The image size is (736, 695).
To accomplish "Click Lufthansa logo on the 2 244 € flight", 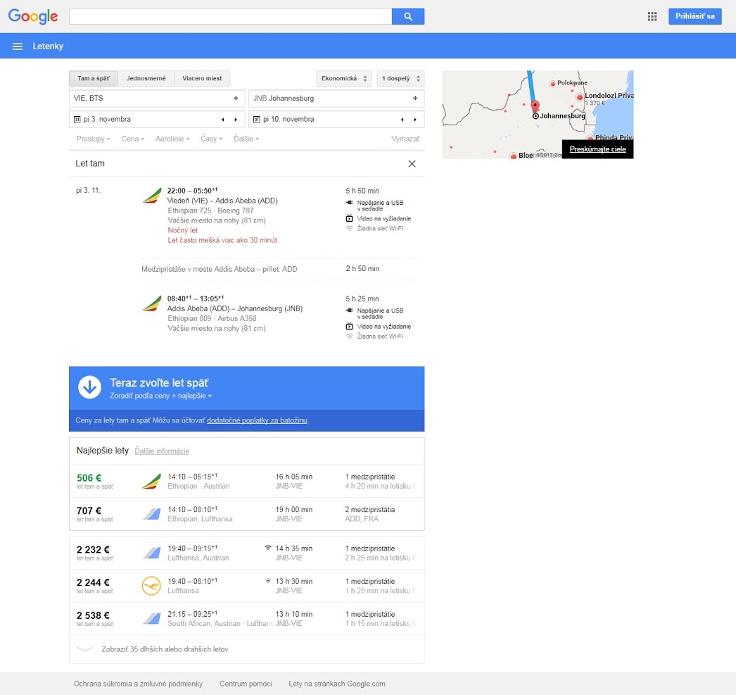I will coord(151,586).
